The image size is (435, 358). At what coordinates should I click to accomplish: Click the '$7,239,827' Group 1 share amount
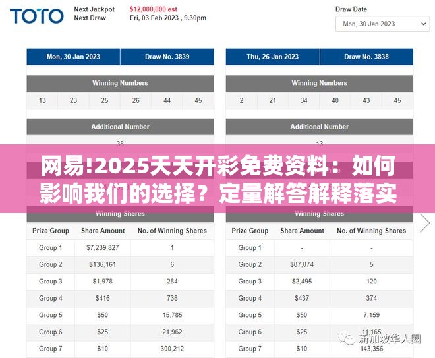coord(103,247)
